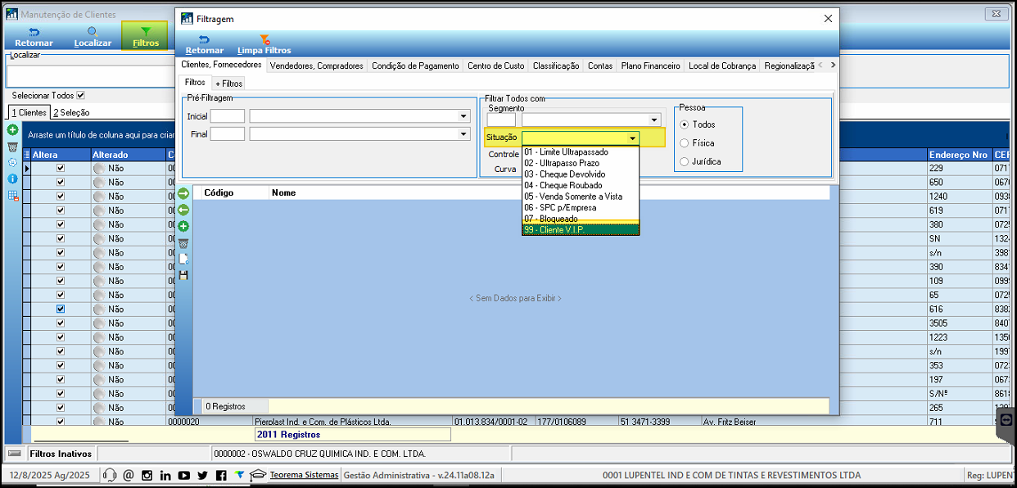Open YouTube icon in status bar
The height and width of the screenshot is (488, 1017).
[x=184, y=475]
